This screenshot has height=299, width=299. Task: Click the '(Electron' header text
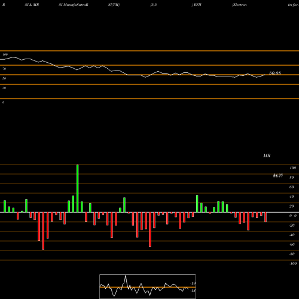pyautogui.click(x=239, y=5)
